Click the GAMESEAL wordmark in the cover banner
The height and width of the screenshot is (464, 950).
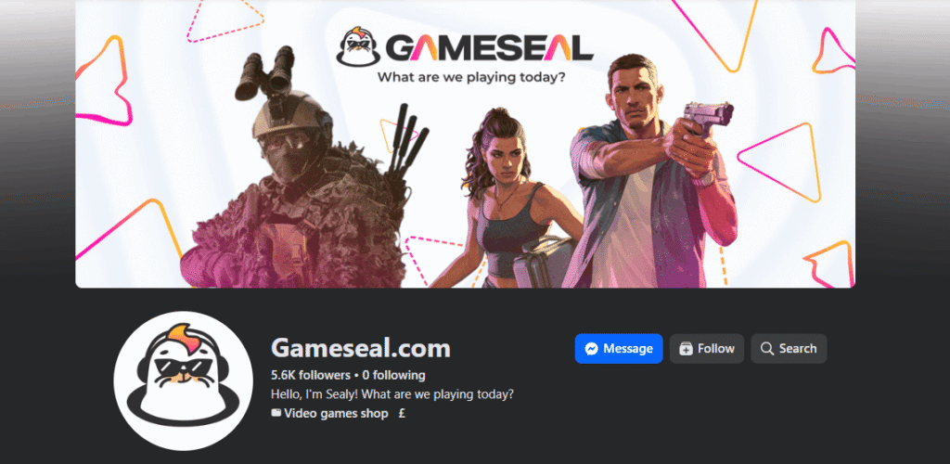[x=490, y=48]
